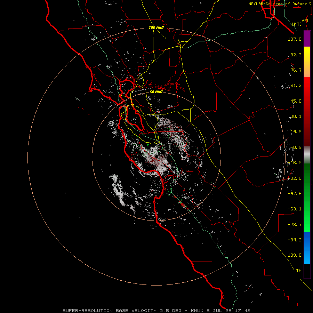Click the 107.8 velocity scale value
The image size is (313, 313).
(x=295, y=39)
